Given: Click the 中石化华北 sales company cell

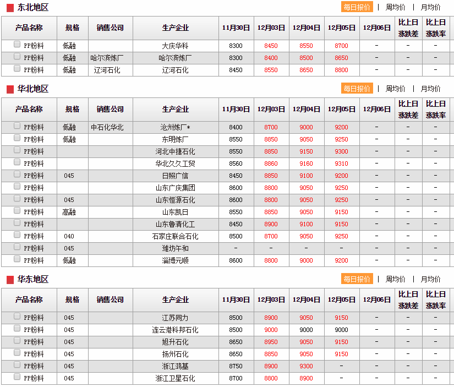Looking at the screenshot, I should point(107,127).
